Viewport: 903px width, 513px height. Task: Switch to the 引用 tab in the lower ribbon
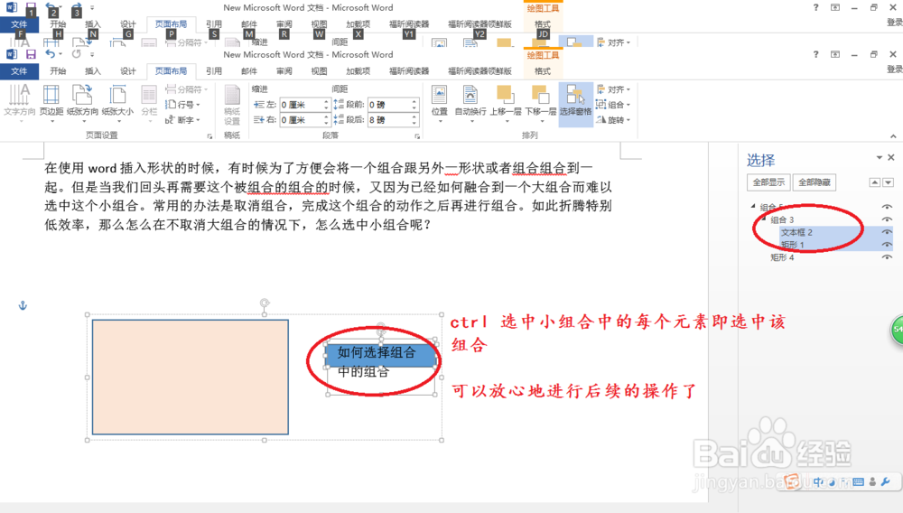[x=214, y=71]
